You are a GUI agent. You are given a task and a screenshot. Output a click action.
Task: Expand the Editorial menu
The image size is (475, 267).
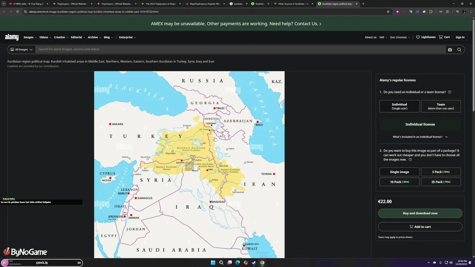coord(78,37)
